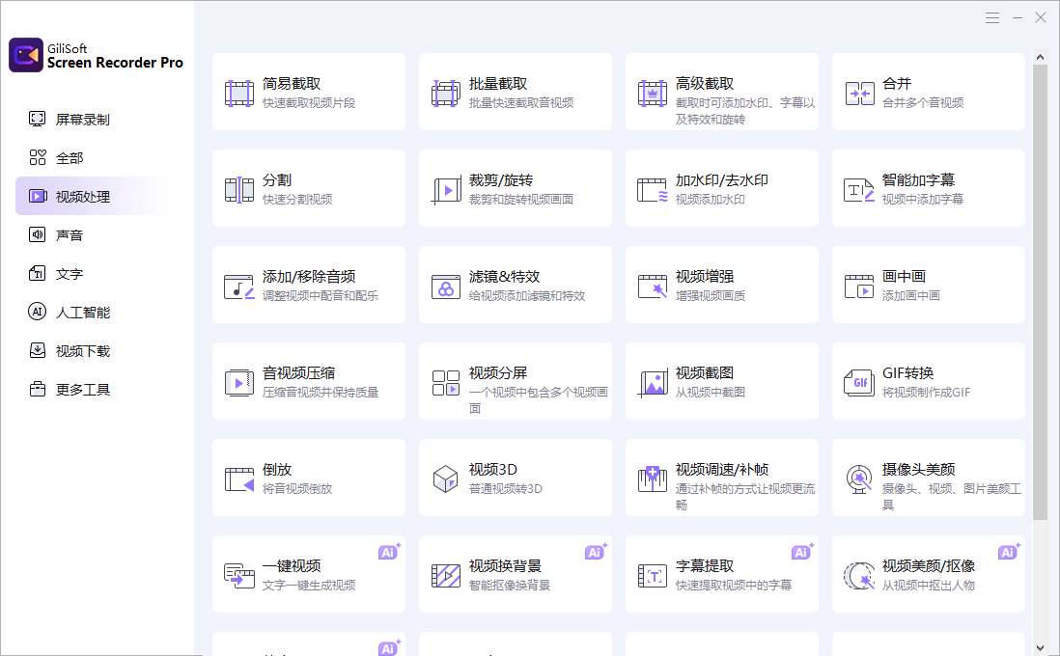
Task: Click the 普通视频转3D description
Action: 506,488
